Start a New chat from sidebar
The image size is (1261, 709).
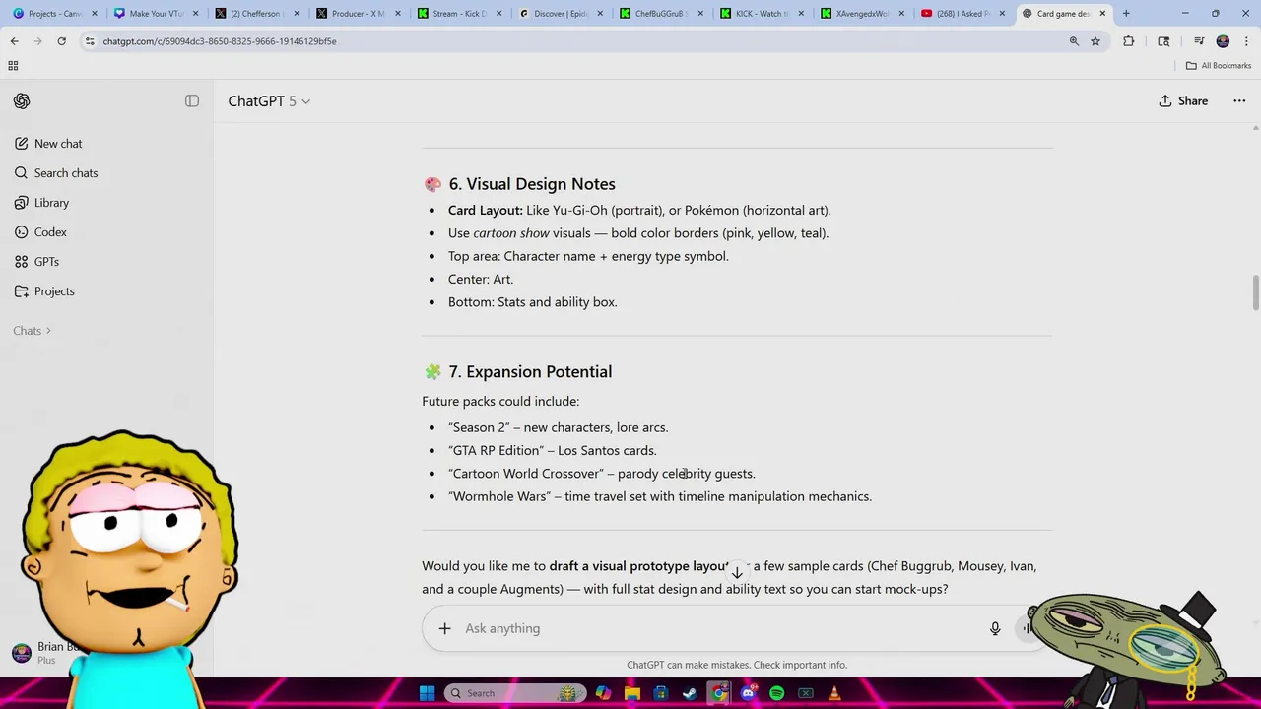coord(48,144)
